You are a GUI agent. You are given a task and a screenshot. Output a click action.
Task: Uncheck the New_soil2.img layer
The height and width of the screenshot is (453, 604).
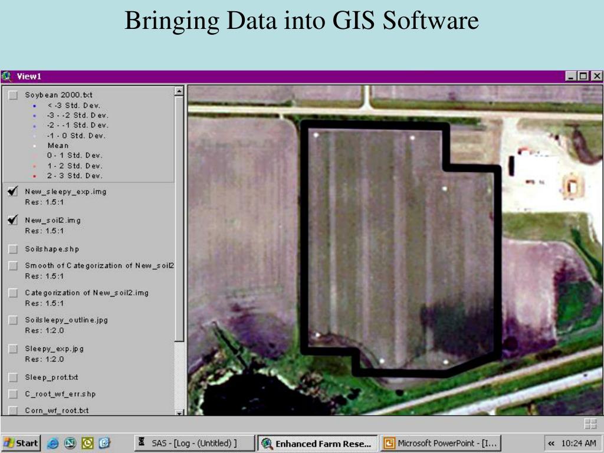[13, 220]
